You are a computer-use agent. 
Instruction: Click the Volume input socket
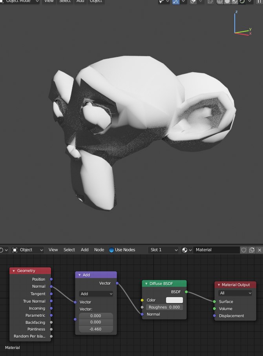[214, 309]
